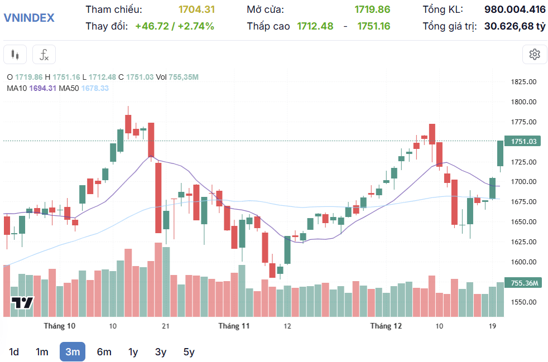Click the MA50 indicator legend label
The width and height of the screenshot is (548, 362).
pos(69,88)
